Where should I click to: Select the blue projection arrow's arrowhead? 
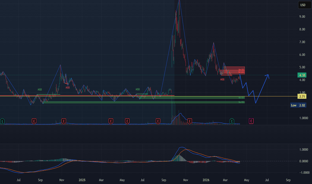pyautogui.click(x=267, y=76)
